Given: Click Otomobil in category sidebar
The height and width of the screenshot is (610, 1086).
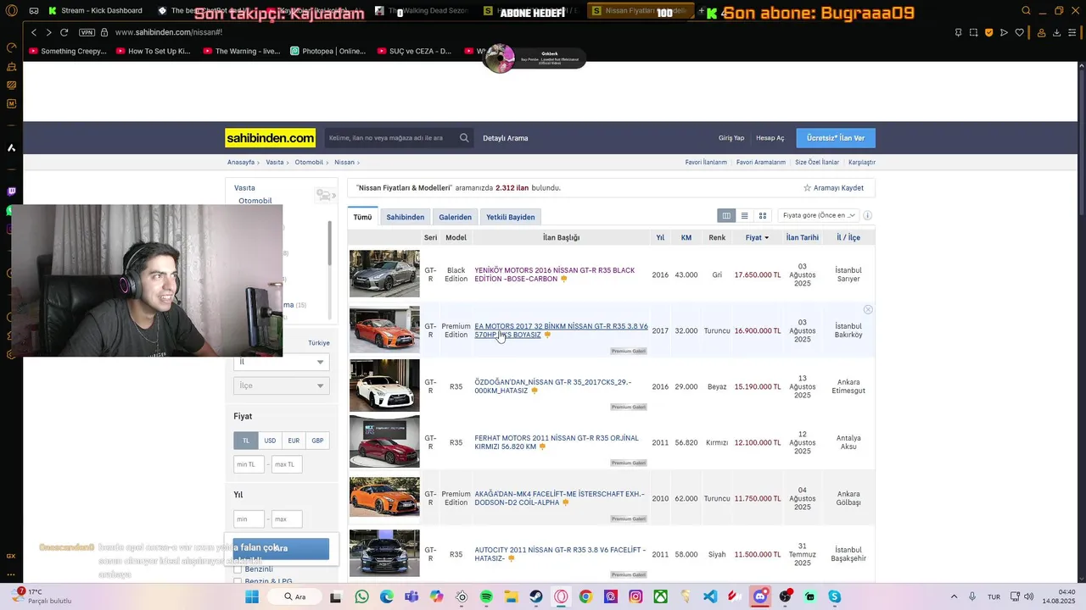Looking at the screenshot, I should click(x=255, y=201).
